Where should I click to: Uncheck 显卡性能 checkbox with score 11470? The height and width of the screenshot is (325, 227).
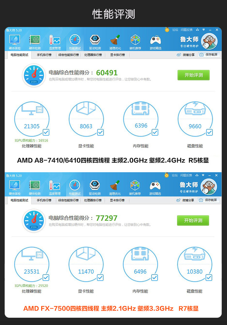100,277
